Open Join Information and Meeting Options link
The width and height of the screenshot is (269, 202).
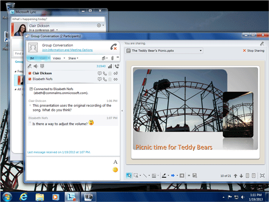click(67, 50)
